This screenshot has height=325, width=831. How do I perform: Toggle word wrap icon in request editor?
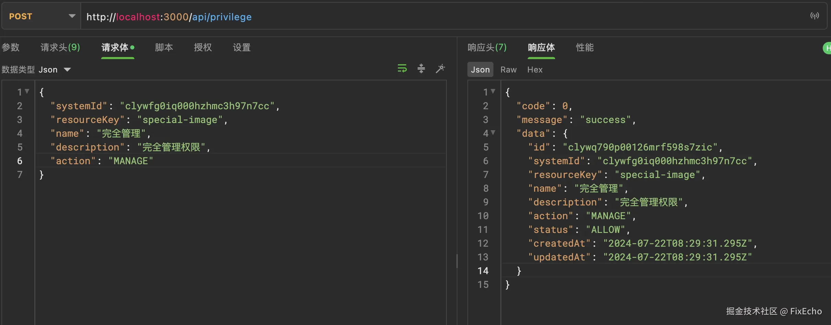click(402, 68)
